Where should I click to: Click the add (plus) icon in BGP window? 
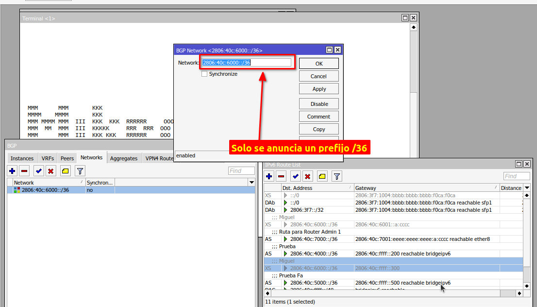[13, 171]
